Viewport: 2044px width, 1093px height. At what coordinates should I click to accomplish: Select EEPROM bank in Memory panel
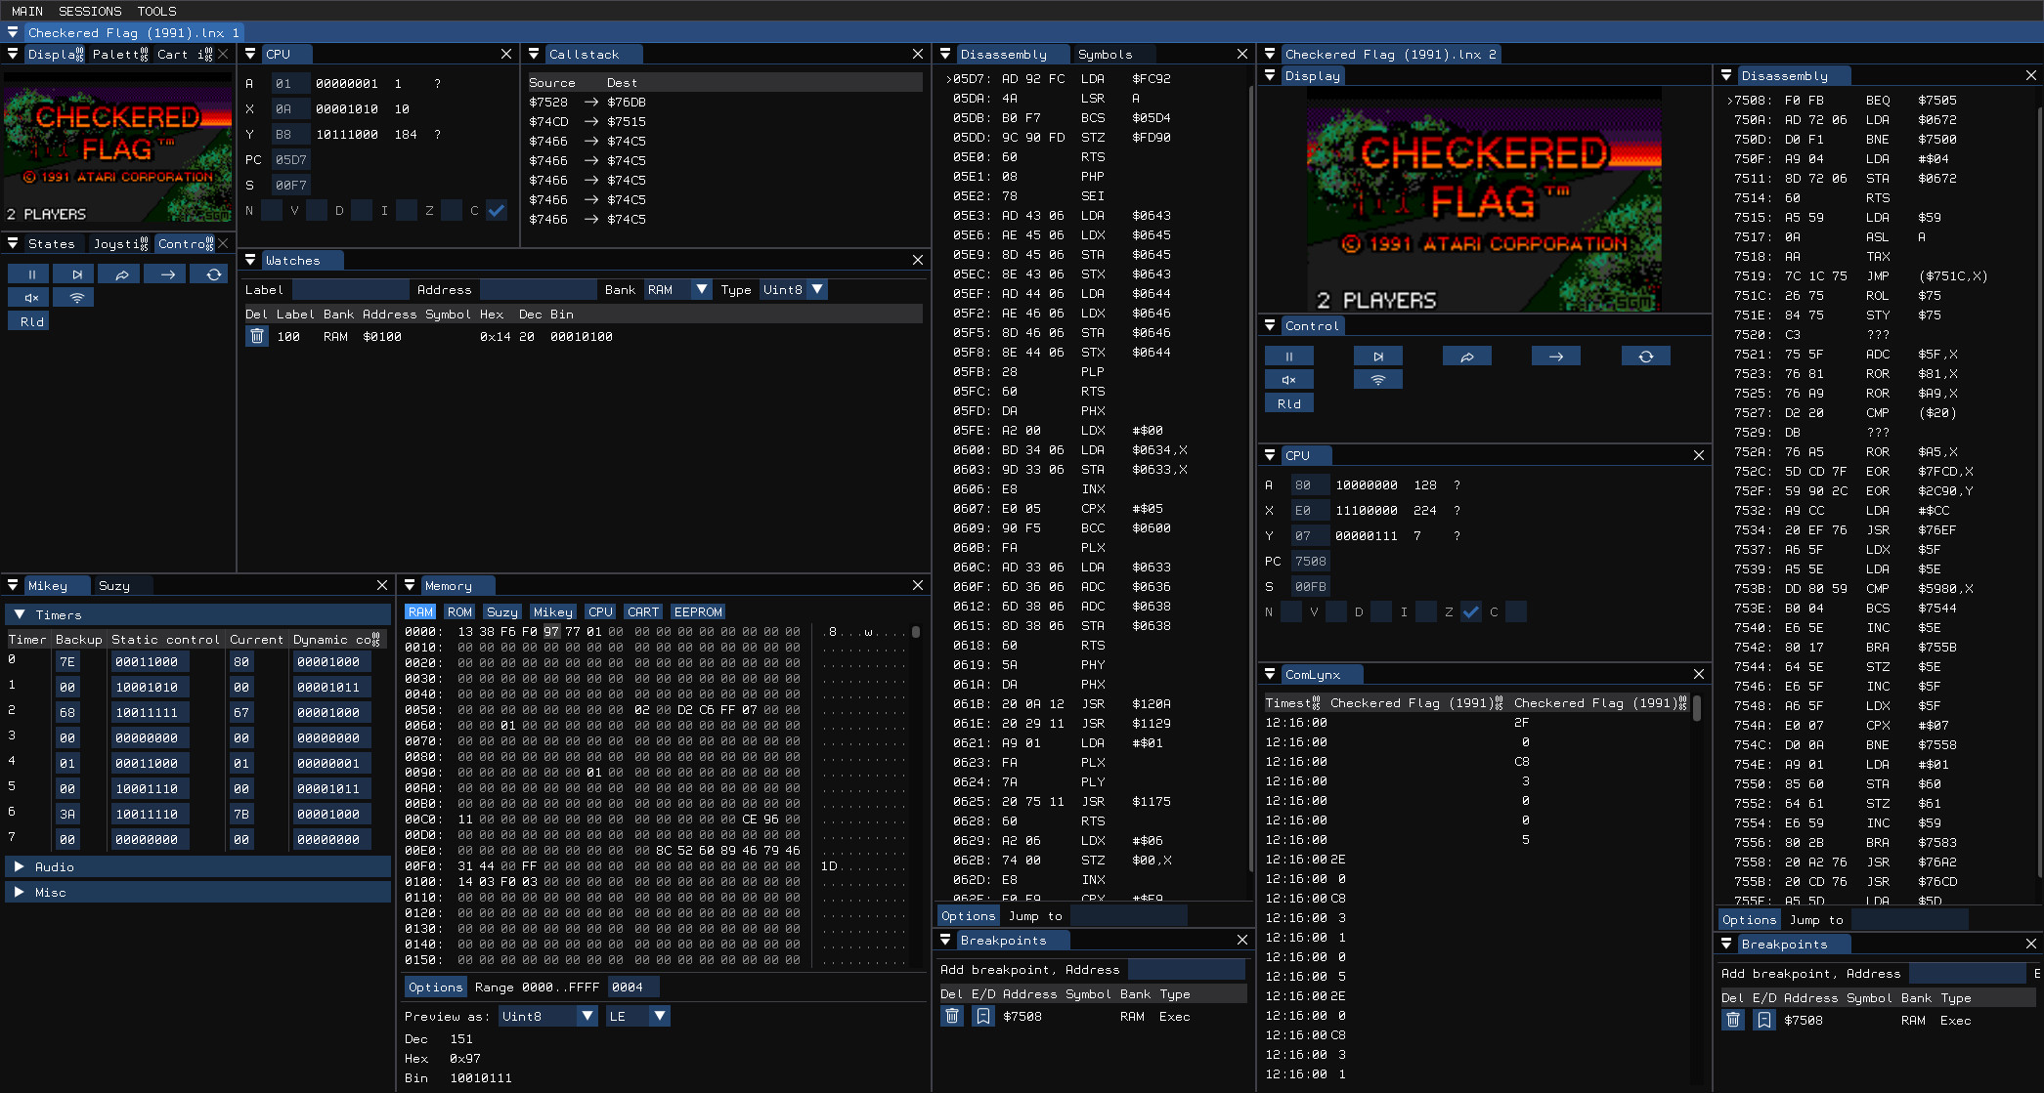pos(698,611)
